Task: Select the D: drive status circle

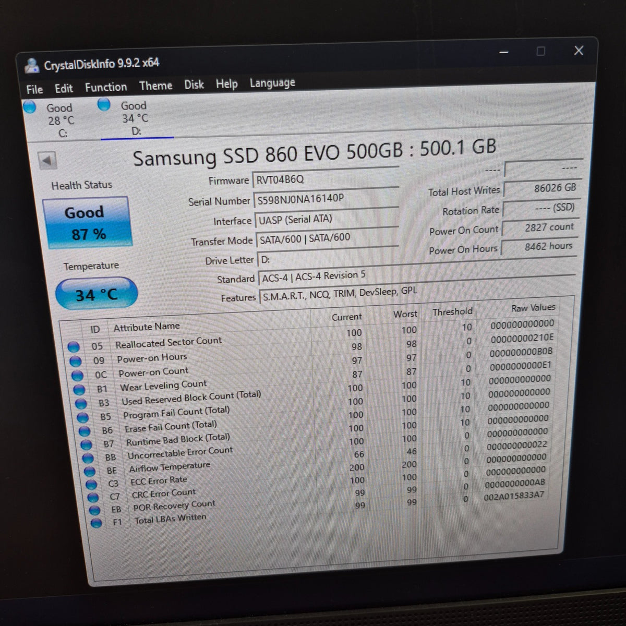Action: (104, 104)
